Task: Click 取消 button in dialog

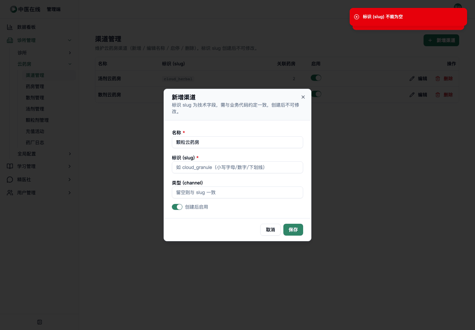Action: pyautogui.click(x=270, y=230)
